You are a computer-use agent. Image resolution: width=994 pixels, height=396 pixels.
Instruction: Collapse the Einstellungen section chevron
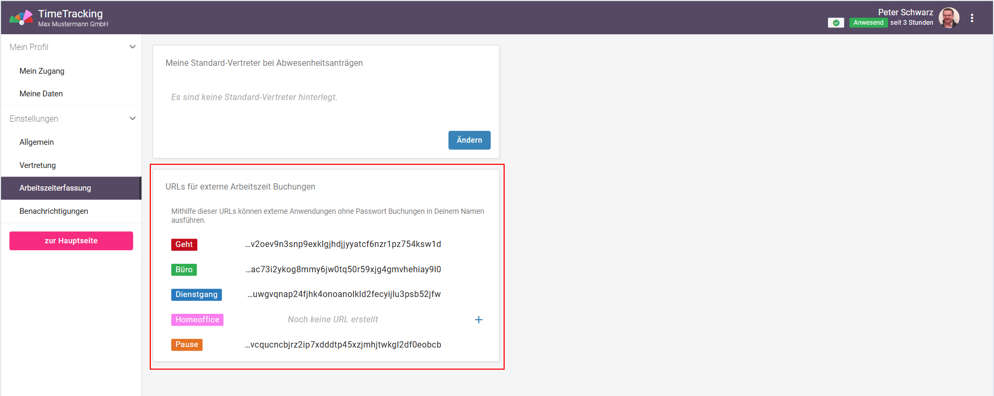(x=132, y=118)
